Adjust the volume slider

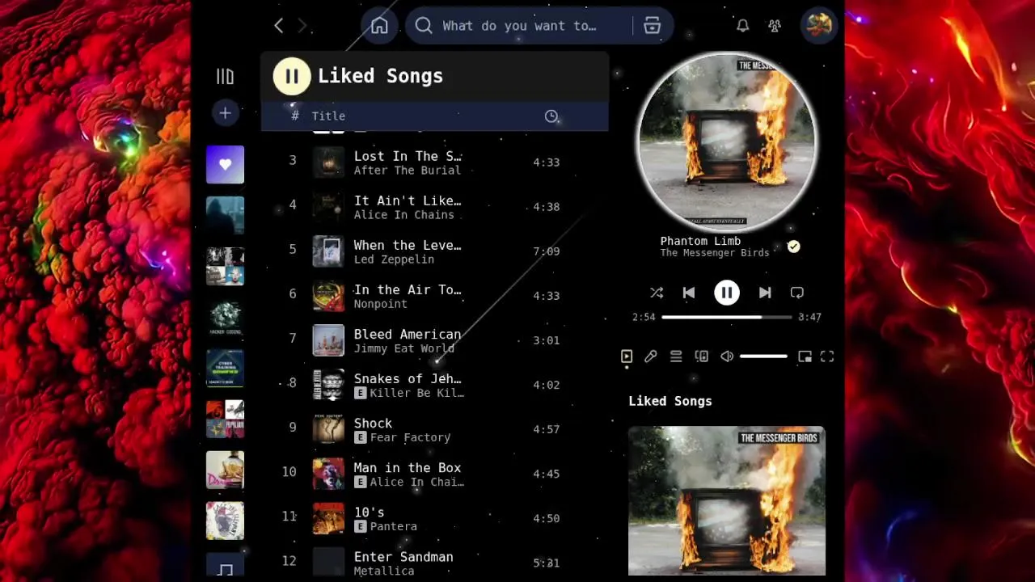click(x=763, y=356)
